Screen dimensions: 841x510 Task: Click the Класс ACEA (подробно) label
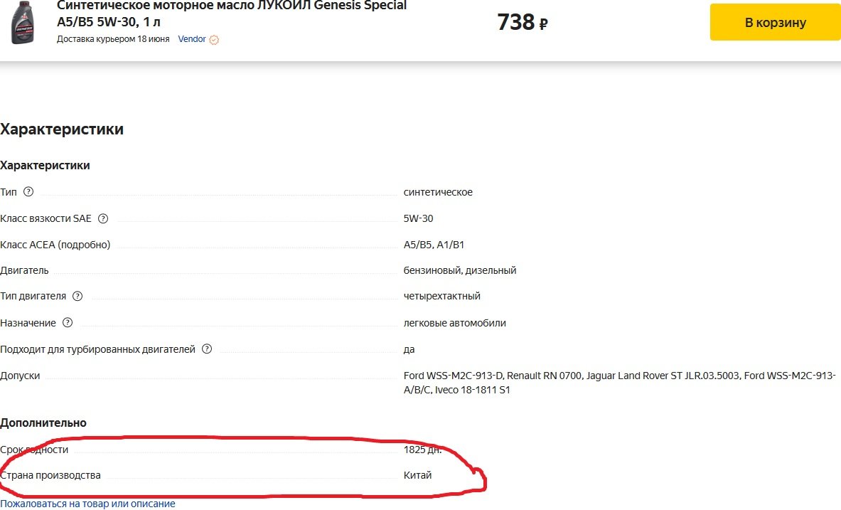tap(55, 245)
